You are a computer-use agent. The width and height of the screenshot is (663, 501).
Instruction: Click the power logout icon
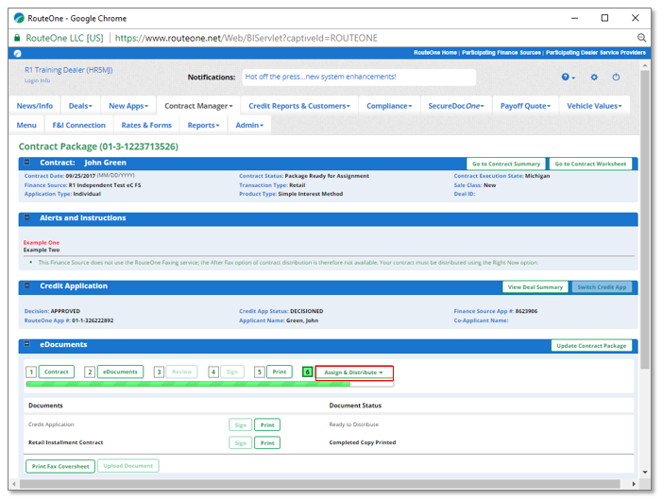pyautogui.click(x=616, y=77)
